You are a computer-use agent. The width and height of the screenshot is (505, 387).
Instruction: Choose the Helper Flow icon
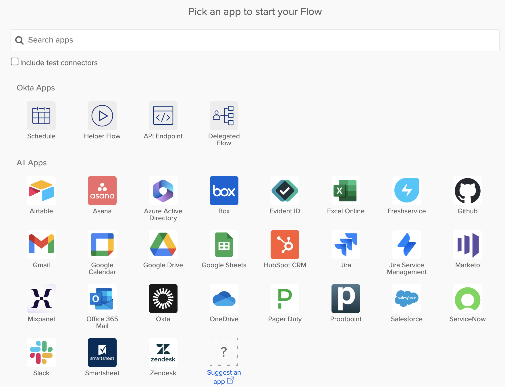point(102,116)
